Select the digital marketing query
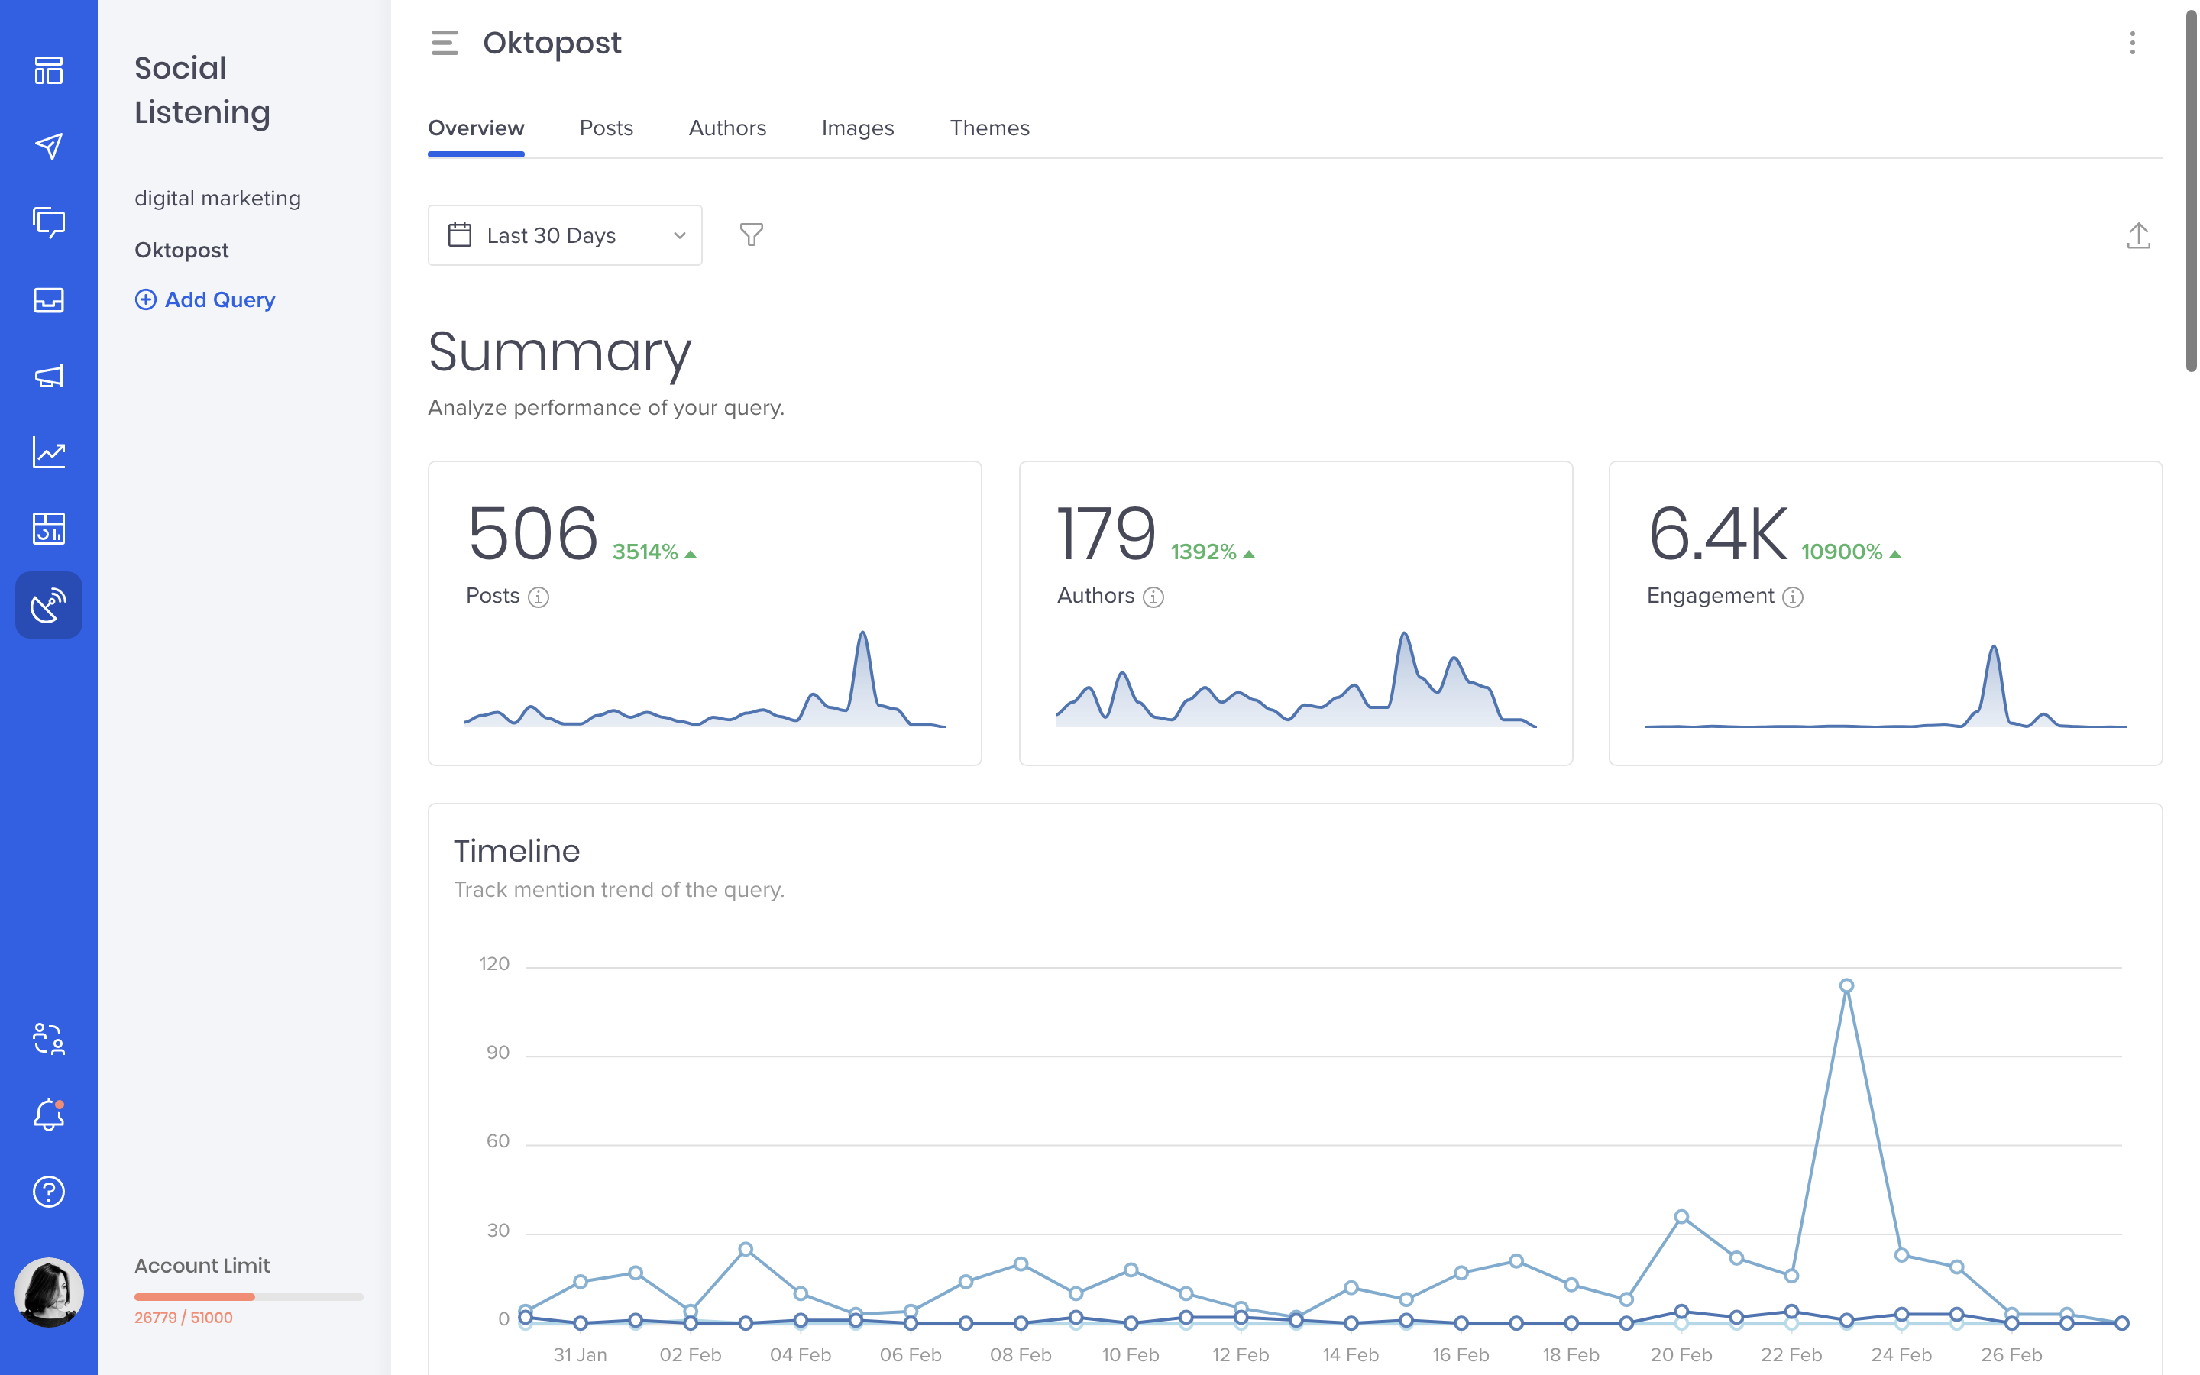The image size is (2200, 1375). (x=217, y=199)
